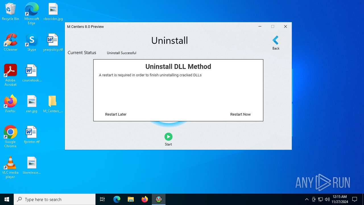Select the likerelease image file

pyautogui.click(x=32, y=165)
